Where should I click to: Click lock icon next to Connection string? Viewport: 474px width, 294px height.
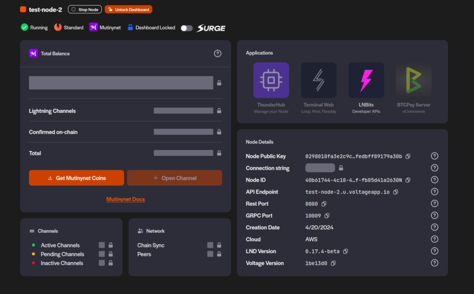[x=341, y=168]
